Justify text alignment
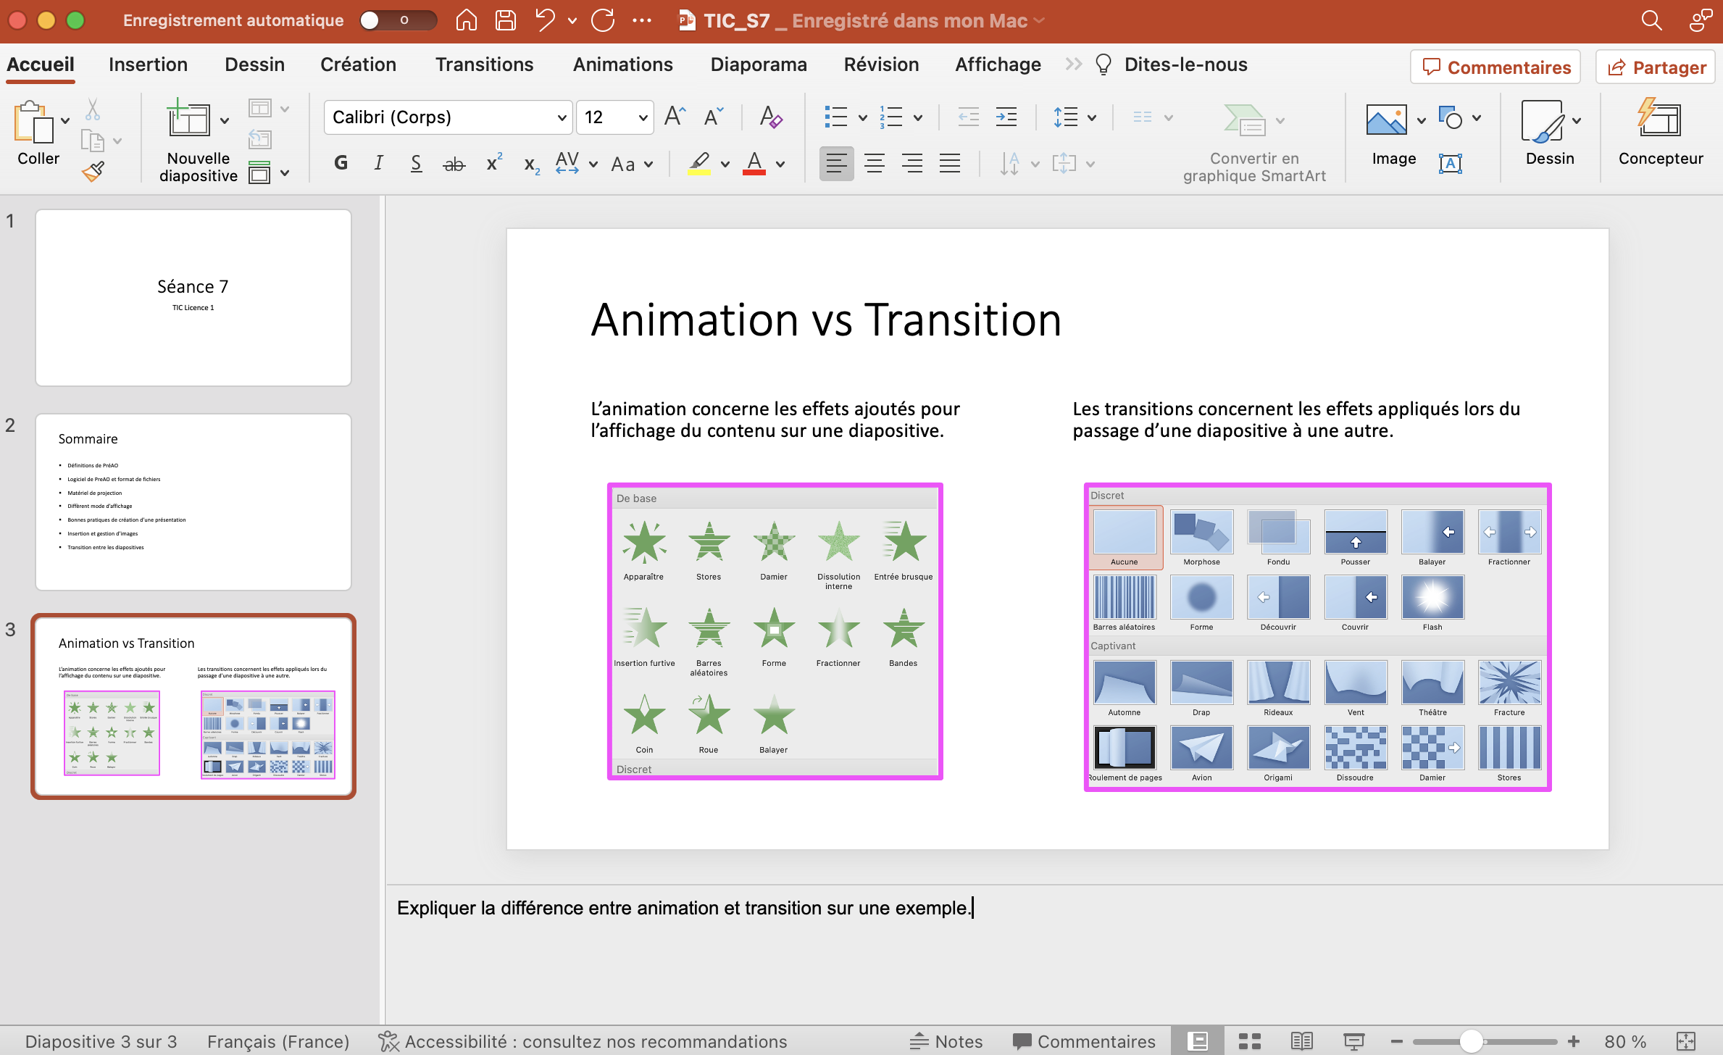Screen dimensions: 1723x1055 click(x=950, y=163)
